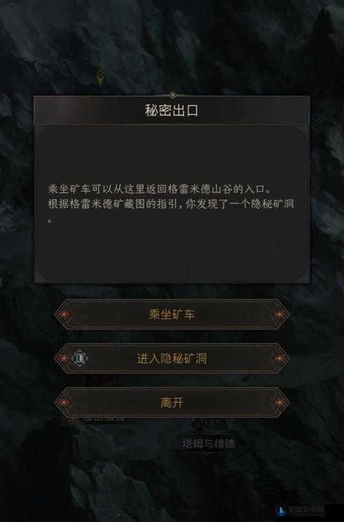344x522 pixels.
Task: Click the left orange gem on 进入隐秘矿洞
Action: (64, 359)
